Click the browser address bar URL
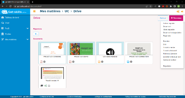The image size is (185, 98). point(29,6)
